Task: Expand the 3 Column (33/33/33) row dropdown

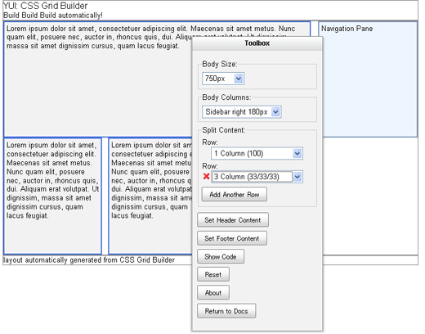Action: (257, 177)
